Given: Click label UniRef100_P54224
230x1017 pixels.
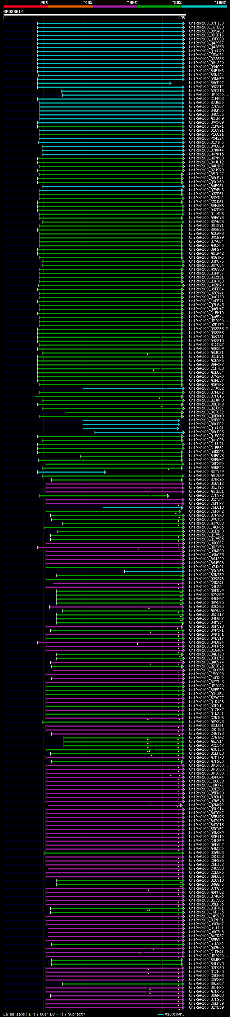Looking at the screenshot, I should tap(206, 138).
